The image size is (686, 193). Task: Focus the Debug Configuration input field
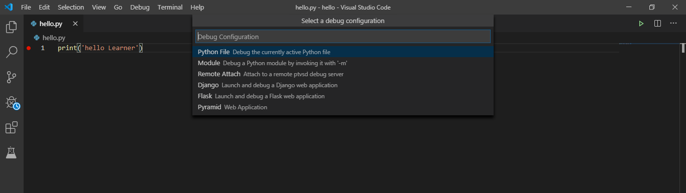(343, 37)
